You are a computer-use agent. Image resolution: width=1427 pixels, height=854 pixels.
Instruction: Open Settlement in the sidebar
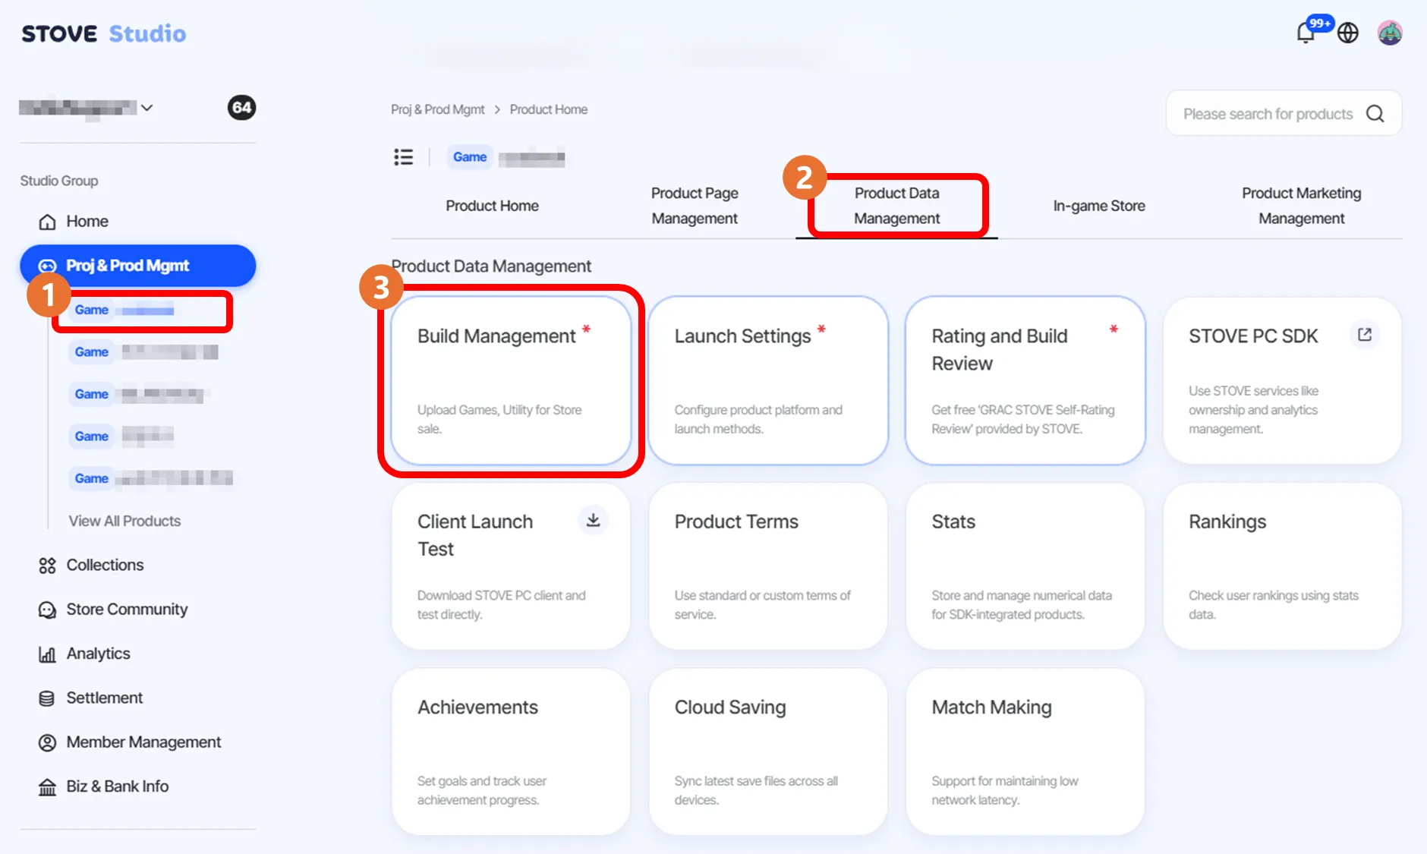[x=105, y=698]
